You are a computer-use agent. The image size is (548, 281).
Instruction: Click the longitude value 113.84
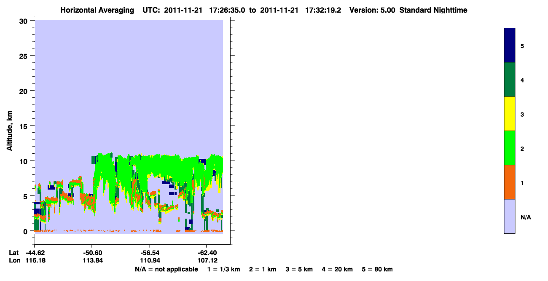92,260
